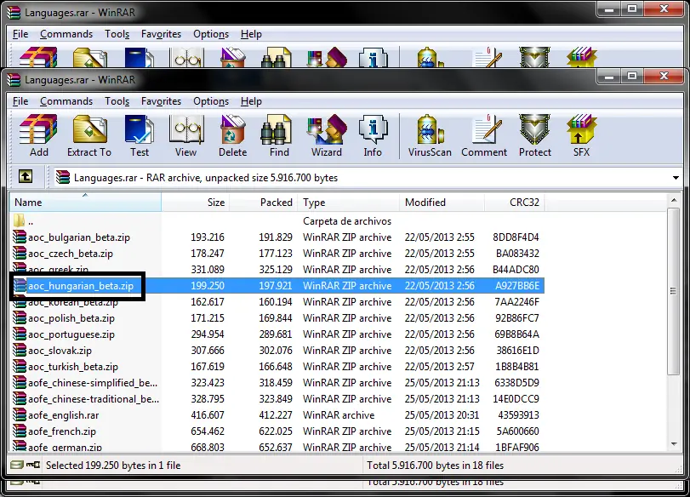This screenshot has width=690, height=497.
Task: Open Options menu in front window
Action: tap(211, 101)
